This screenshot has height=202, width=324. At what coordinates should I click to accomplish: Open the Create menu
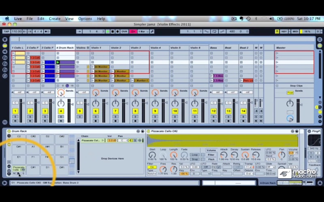[x=55, y=19]
